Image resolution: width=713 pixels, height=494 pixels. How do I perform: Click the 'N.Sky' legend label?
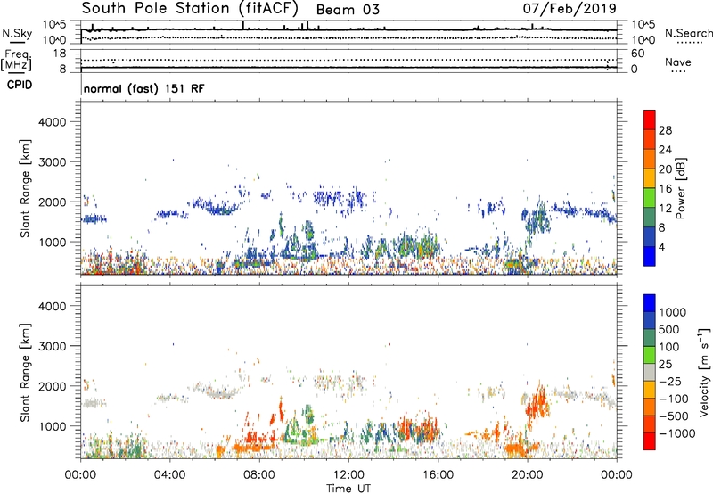[x=17, y=33]
